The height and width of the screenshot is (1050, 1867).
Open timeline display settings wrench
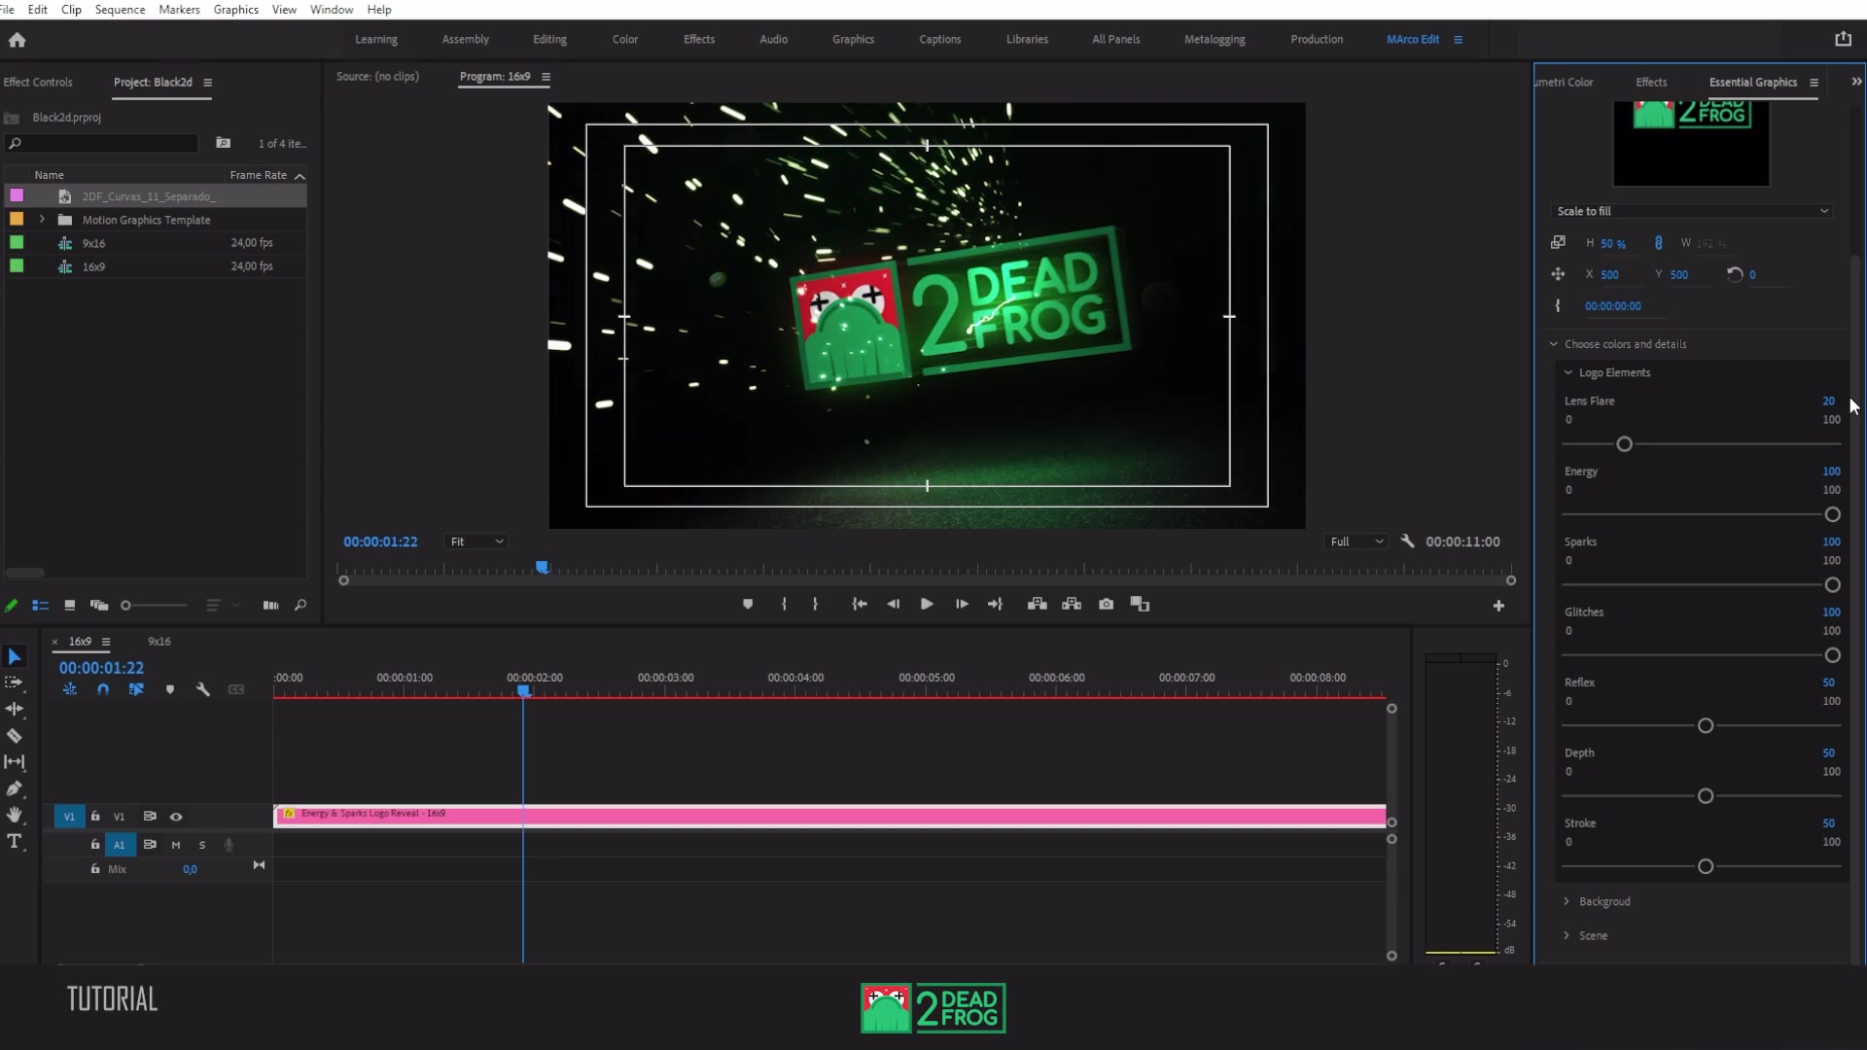click(202, 689)
